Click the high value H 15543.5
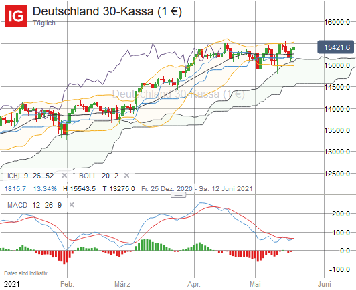 point(79,188)
